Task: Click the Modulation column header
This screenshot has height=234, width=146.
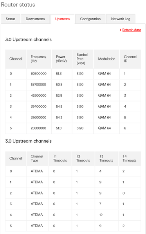Action: click(106, 59)
